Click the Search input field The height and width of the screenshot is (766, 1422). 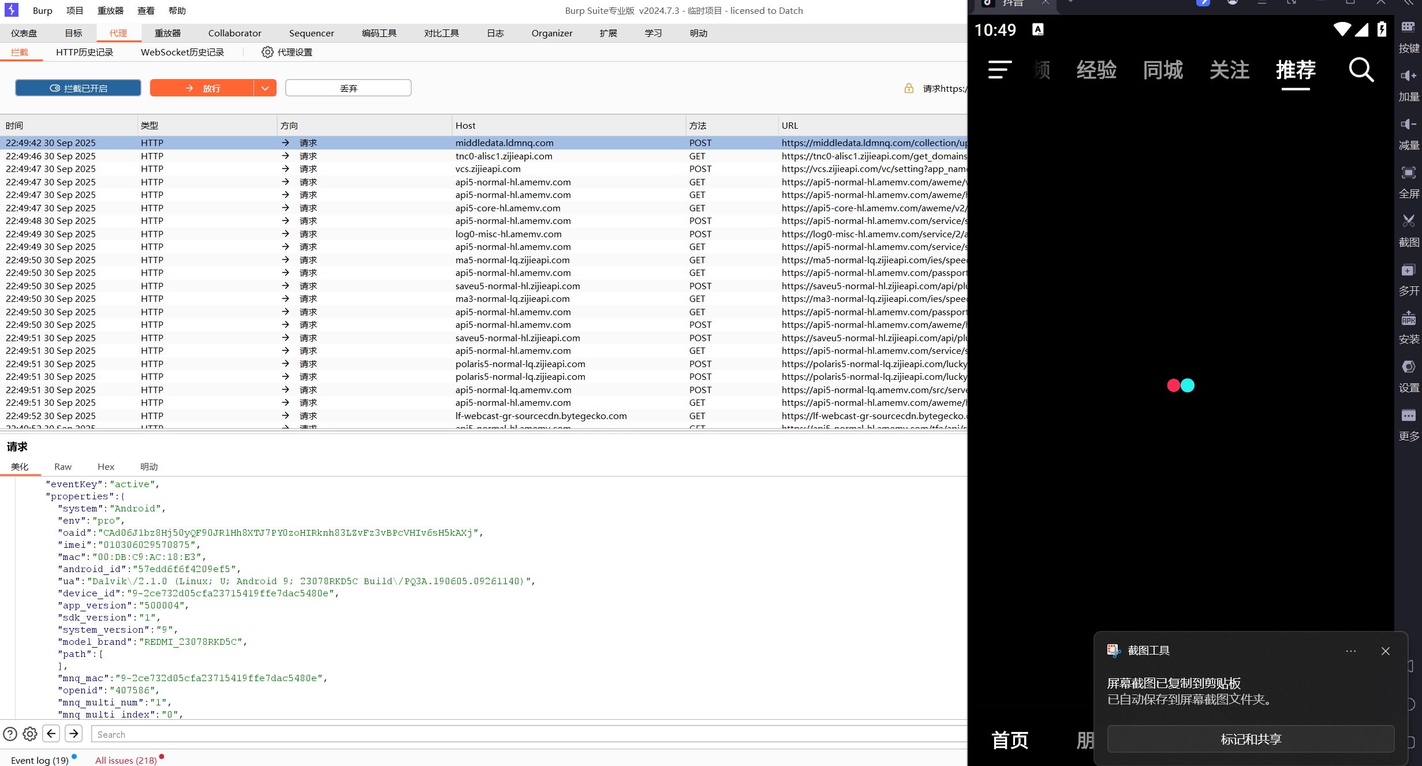click(x=520, y=734)
